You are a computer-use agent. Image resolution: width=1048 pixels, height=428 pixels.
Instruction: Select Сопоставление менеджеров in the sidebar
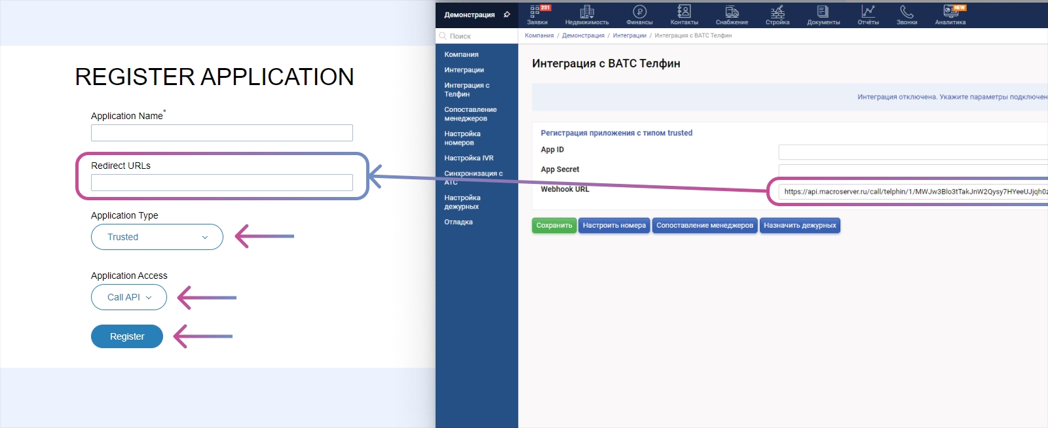click(470, 114)
